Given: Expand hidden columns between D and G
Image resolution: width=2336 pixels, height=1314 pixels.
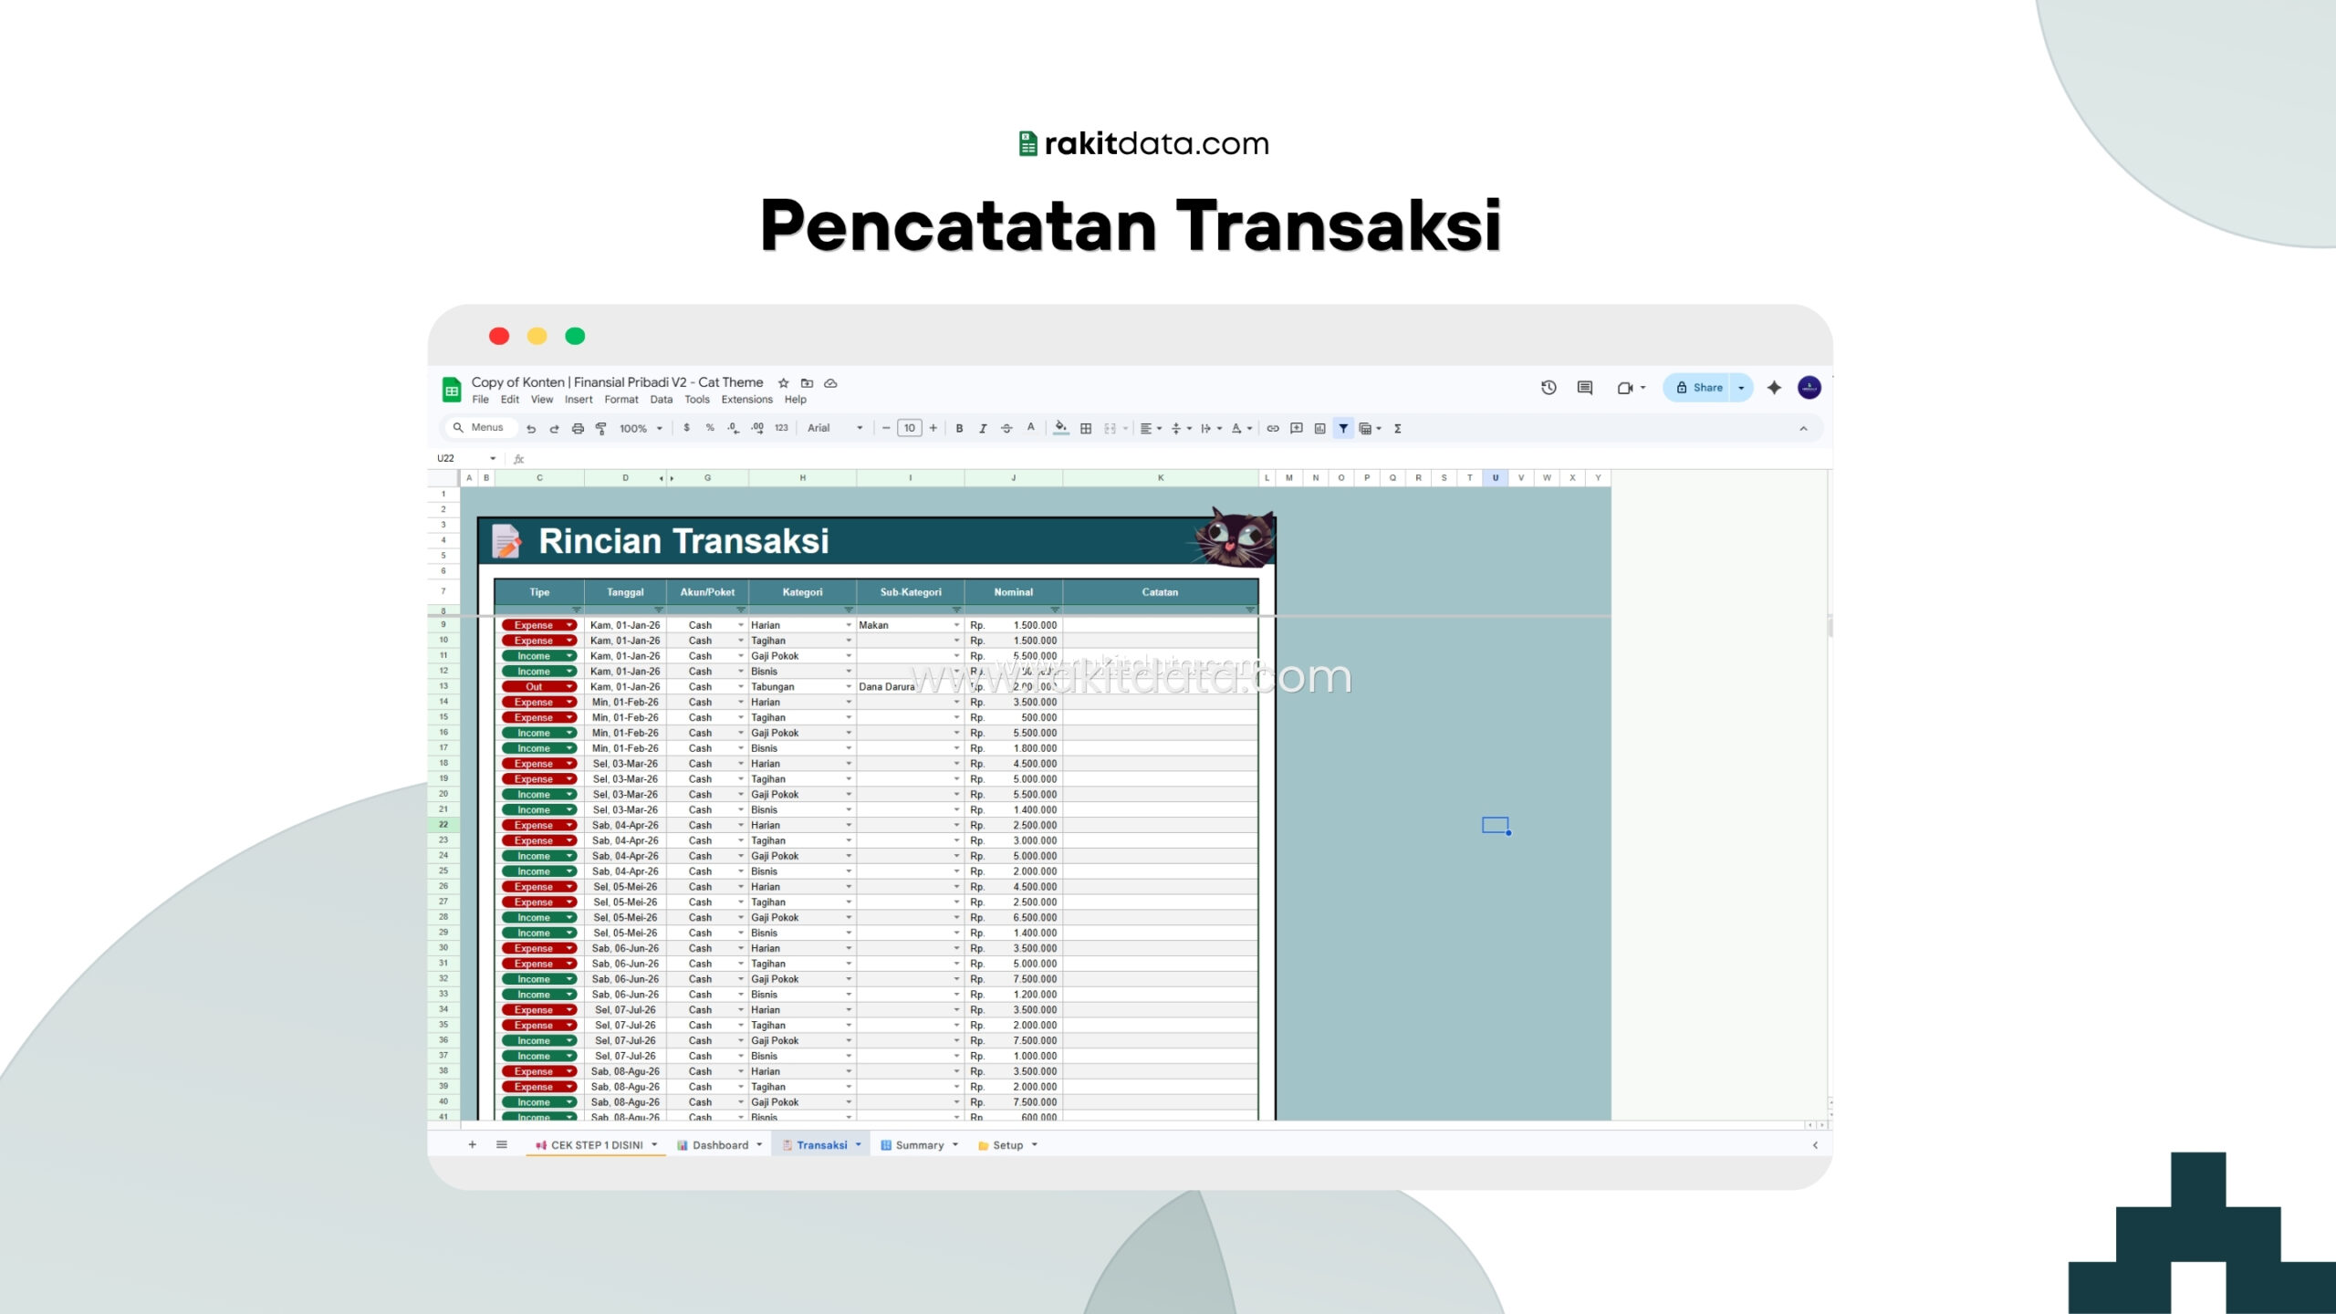Looking at the screenshot, I should 667,478.
